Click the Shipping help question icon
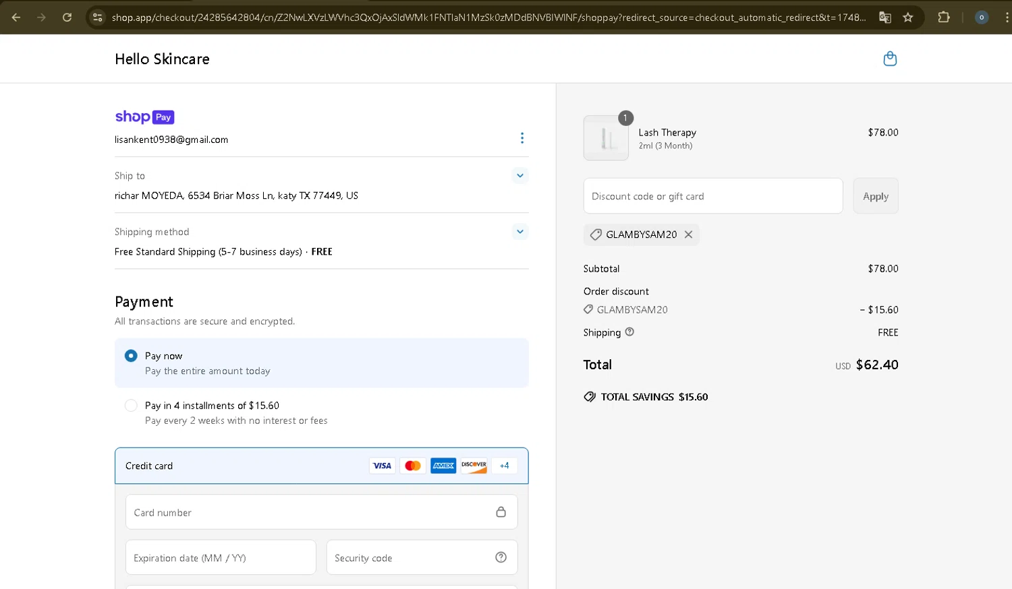1012x589 pixels. coord(629,332)
